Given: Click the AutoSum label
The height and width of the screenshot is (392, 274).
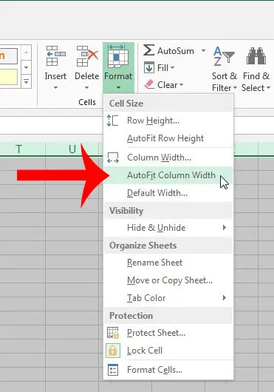Looking at the screenshot, I should 176,51.
